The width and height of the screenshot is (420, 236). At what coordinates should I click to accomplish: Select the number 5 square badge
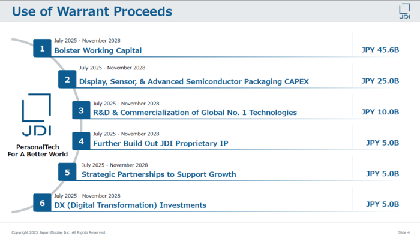click(67, 172)
